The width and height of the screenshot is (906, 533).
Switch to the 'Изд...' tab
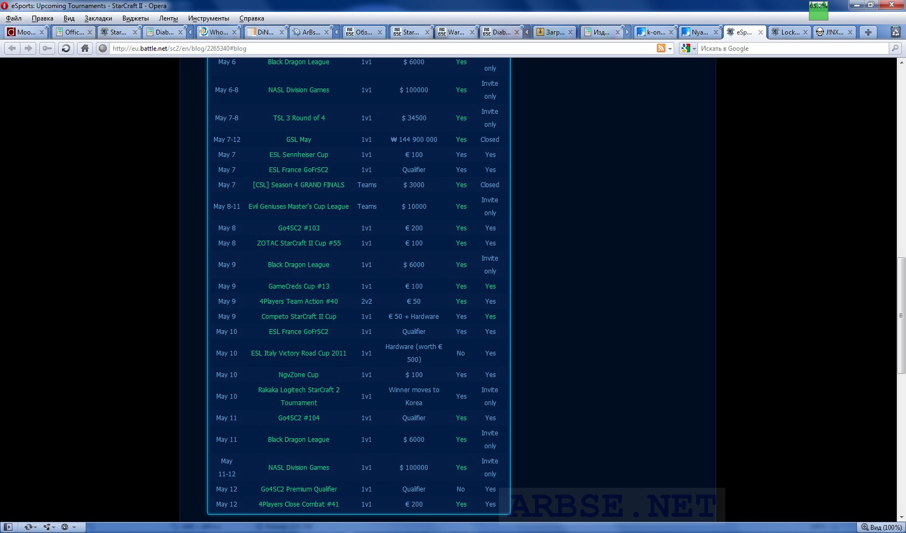tap(601, 32)
